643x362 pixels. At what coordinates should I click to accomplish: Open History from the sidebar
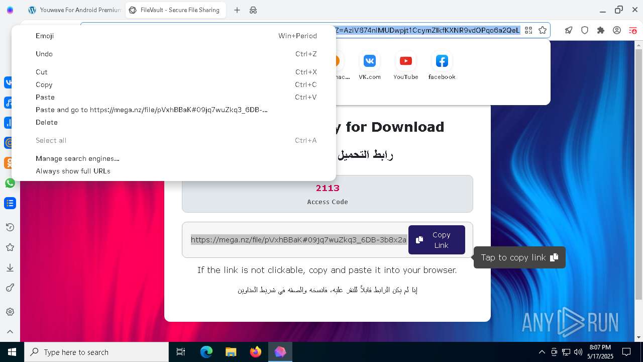click(10, 227)
